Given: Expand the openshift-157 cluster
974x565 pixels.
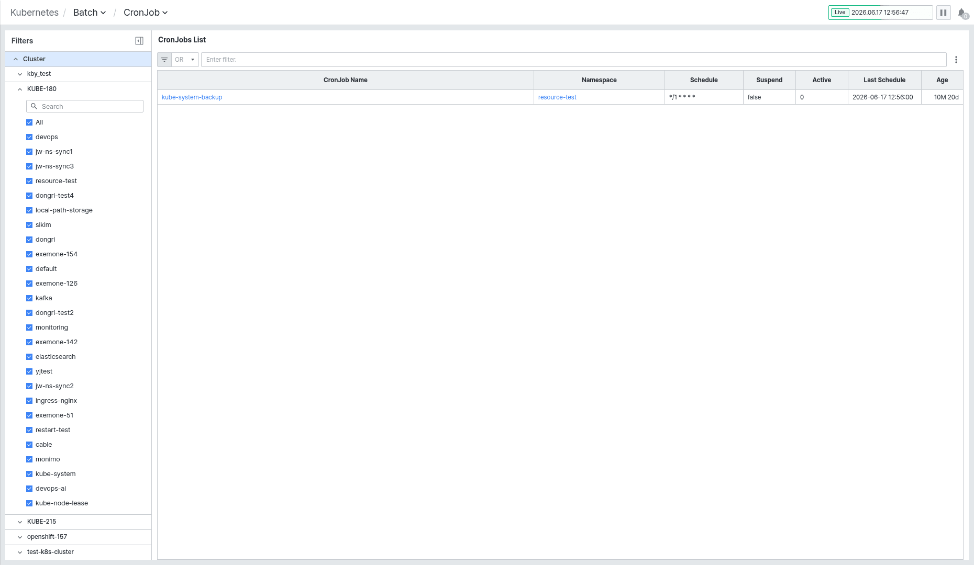Looking at the screenshot, I should pyautogui.click(x=20, y=537).
